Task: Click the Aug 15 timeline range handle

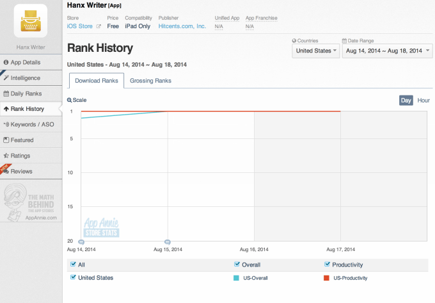Action: coord(168,242)
